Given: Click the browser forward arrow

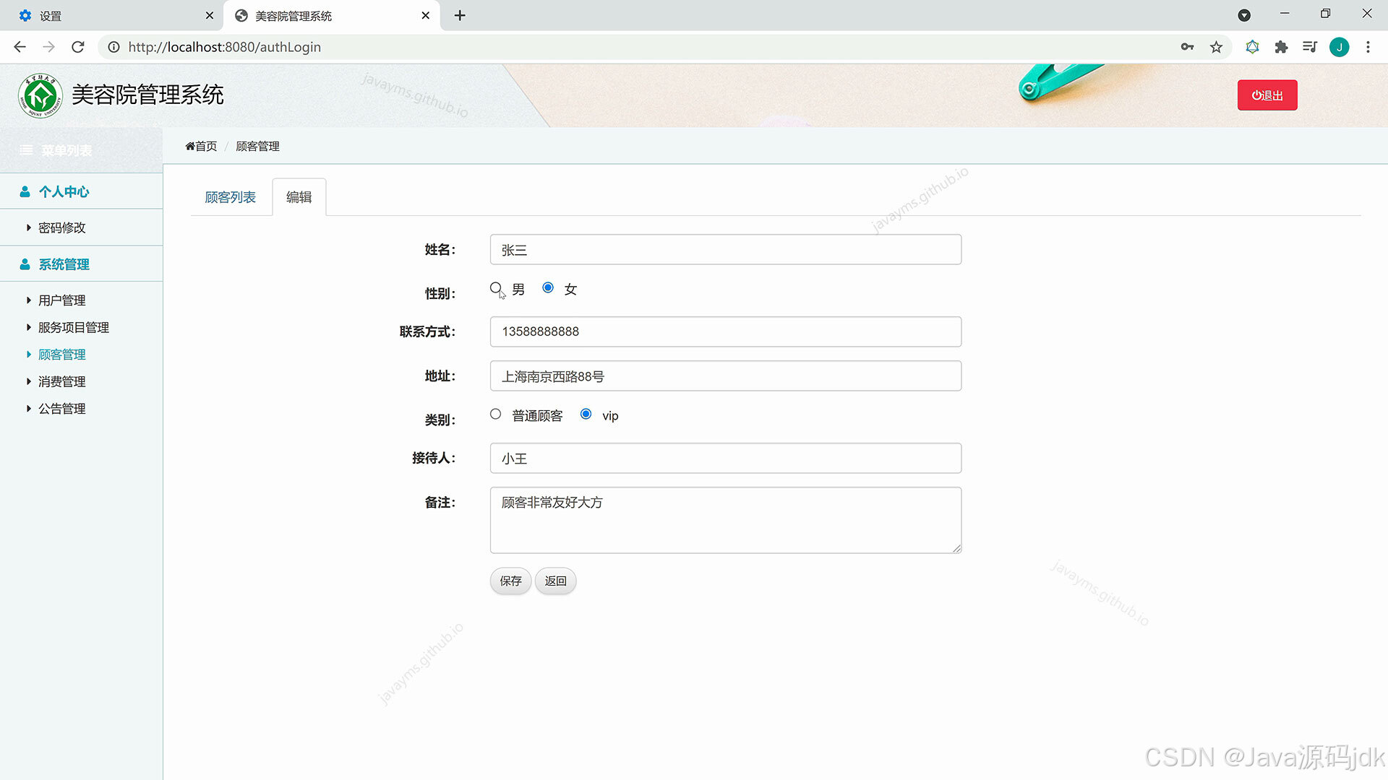Looking at the screenshot, I should point(48,47).
